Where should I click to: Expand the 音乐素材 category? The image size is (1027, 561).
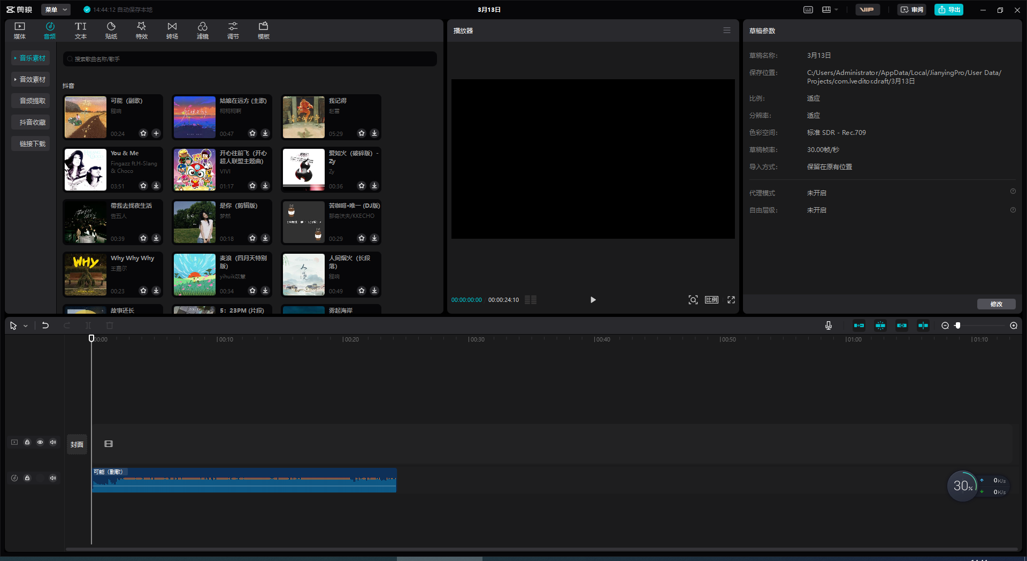[30, 58]
